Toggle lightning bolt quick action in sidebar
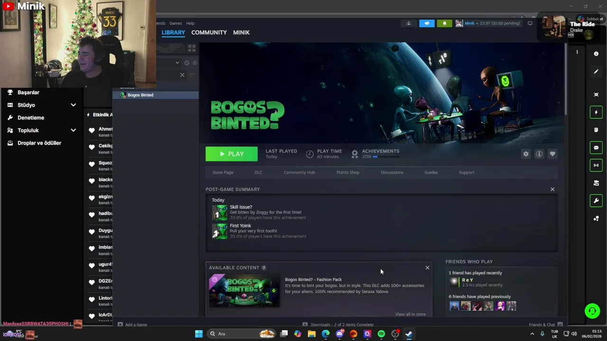Viewport: 607px width, 341px height. click(596, 112)
